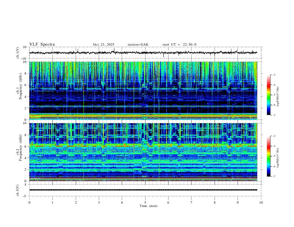
Task: Click inside the ch.2 spectrogram panel
Action: [x=143, y=152]
